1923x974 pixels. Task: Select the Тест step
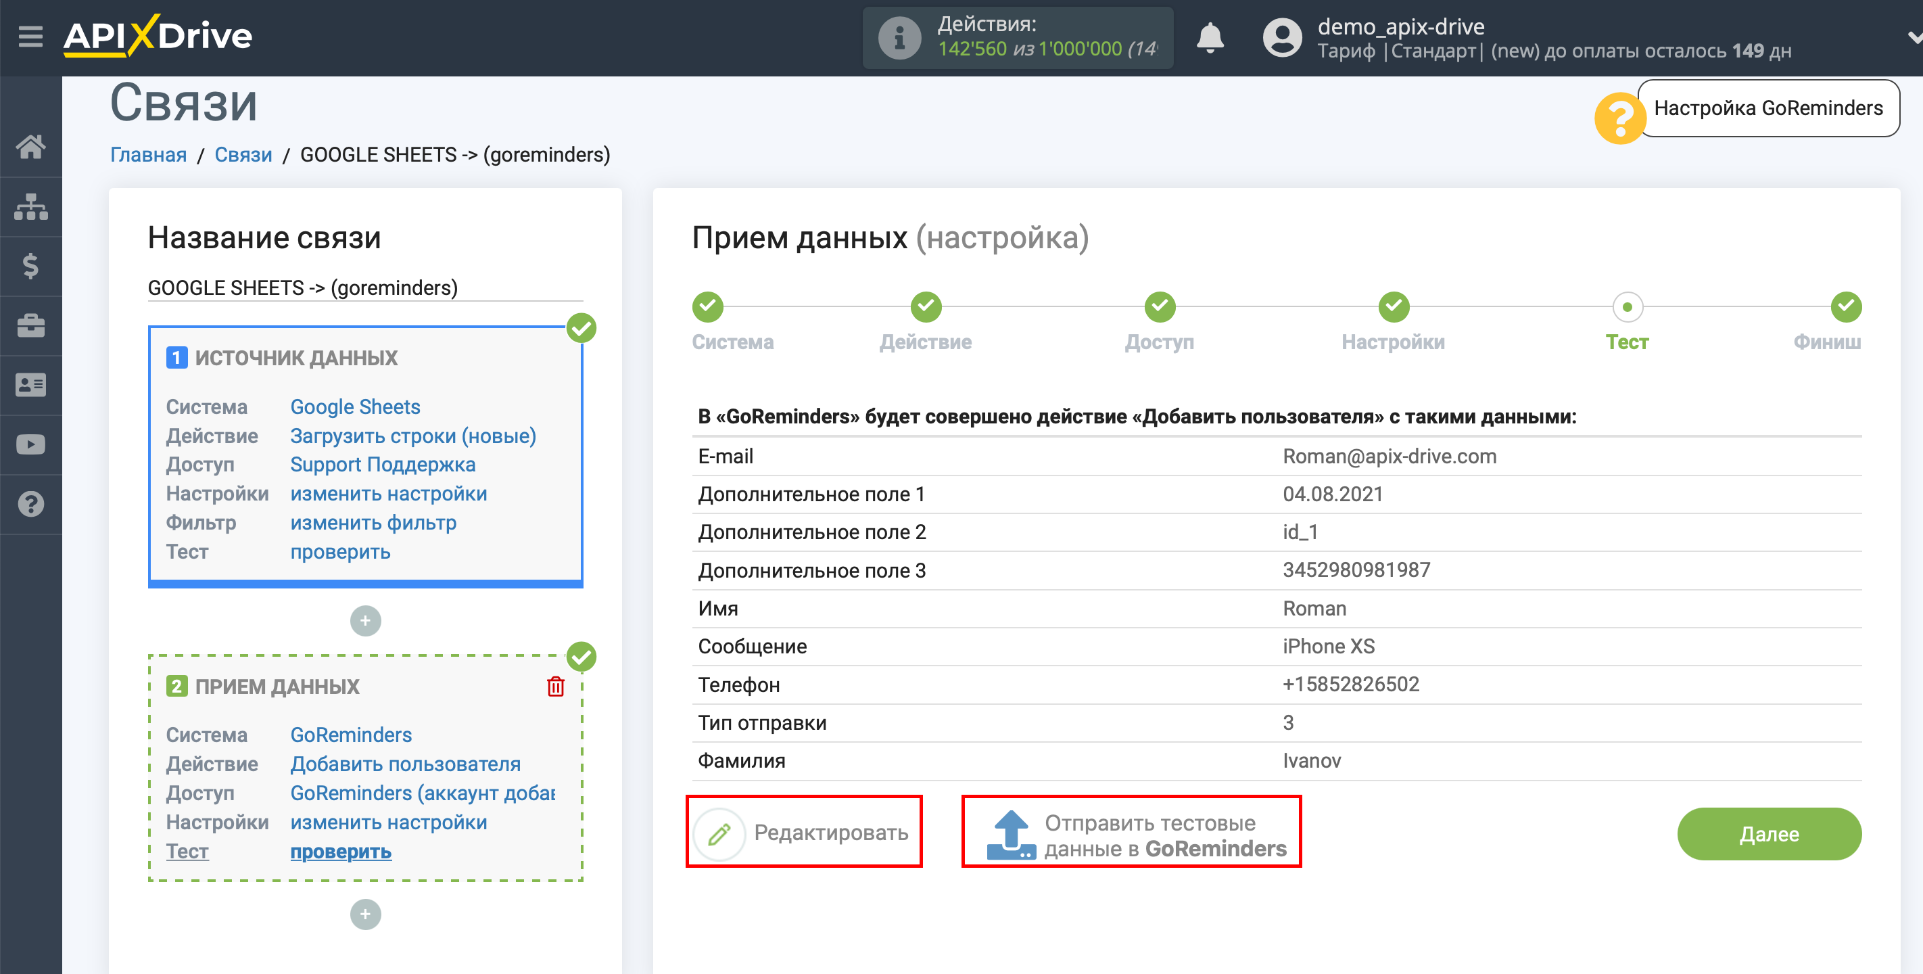coord(1627,307)
